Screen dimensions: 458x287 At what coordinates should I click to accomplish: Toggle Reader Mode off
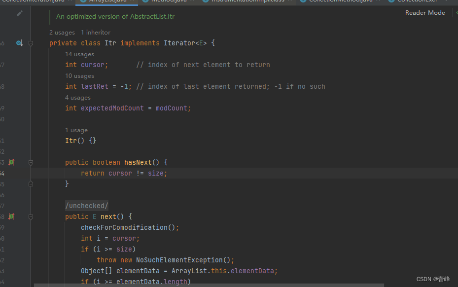(425, 12)
